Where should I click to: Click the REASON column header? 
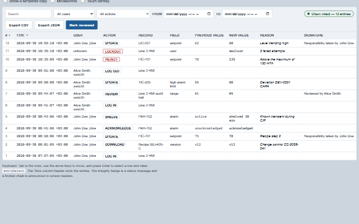coord(267,35)
